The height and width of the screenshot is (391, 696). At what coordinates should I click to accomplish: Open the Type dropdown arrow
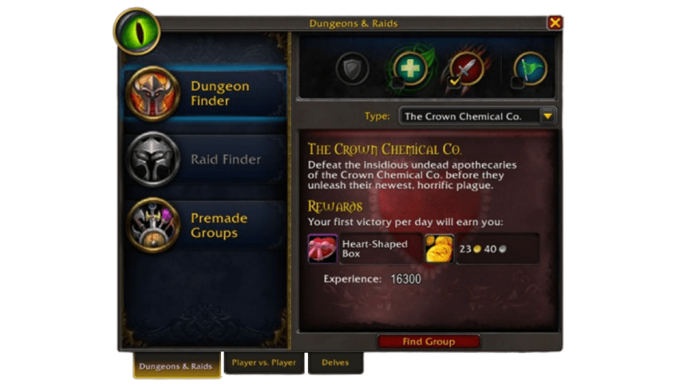click(x=548, y=116)
